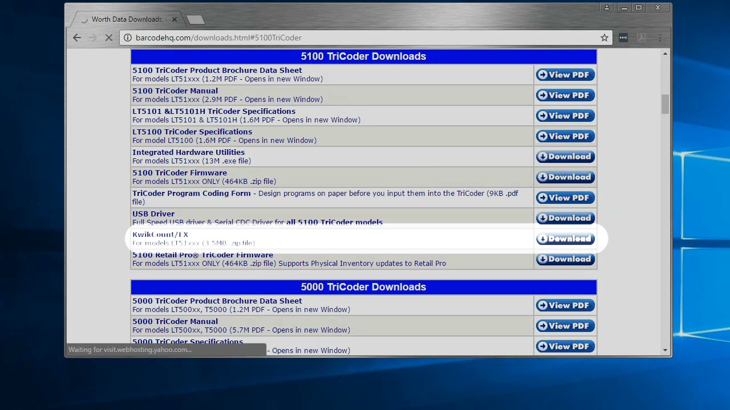
Task: Click the 'KwikCount/EX' title text
Action: click(x=160, y=234)
